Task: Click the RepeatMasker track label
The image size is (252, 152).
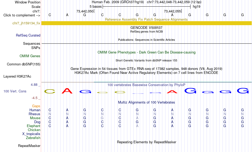Action: (x=29, y=146)
